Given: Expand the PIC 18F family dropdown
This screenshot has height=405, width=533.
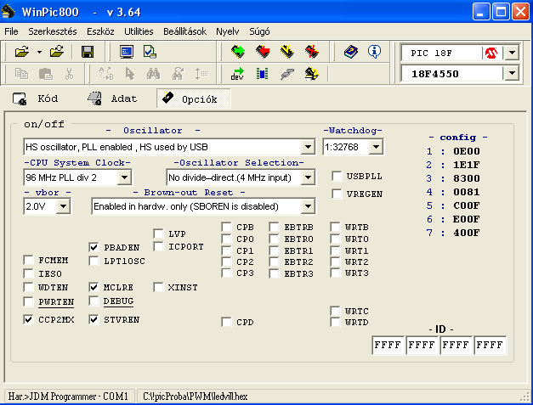Looking at the screenshot, I should point(512,53).
